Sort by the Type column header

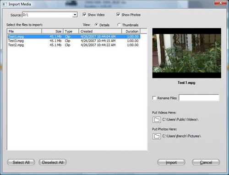click(x=71, y=31)
